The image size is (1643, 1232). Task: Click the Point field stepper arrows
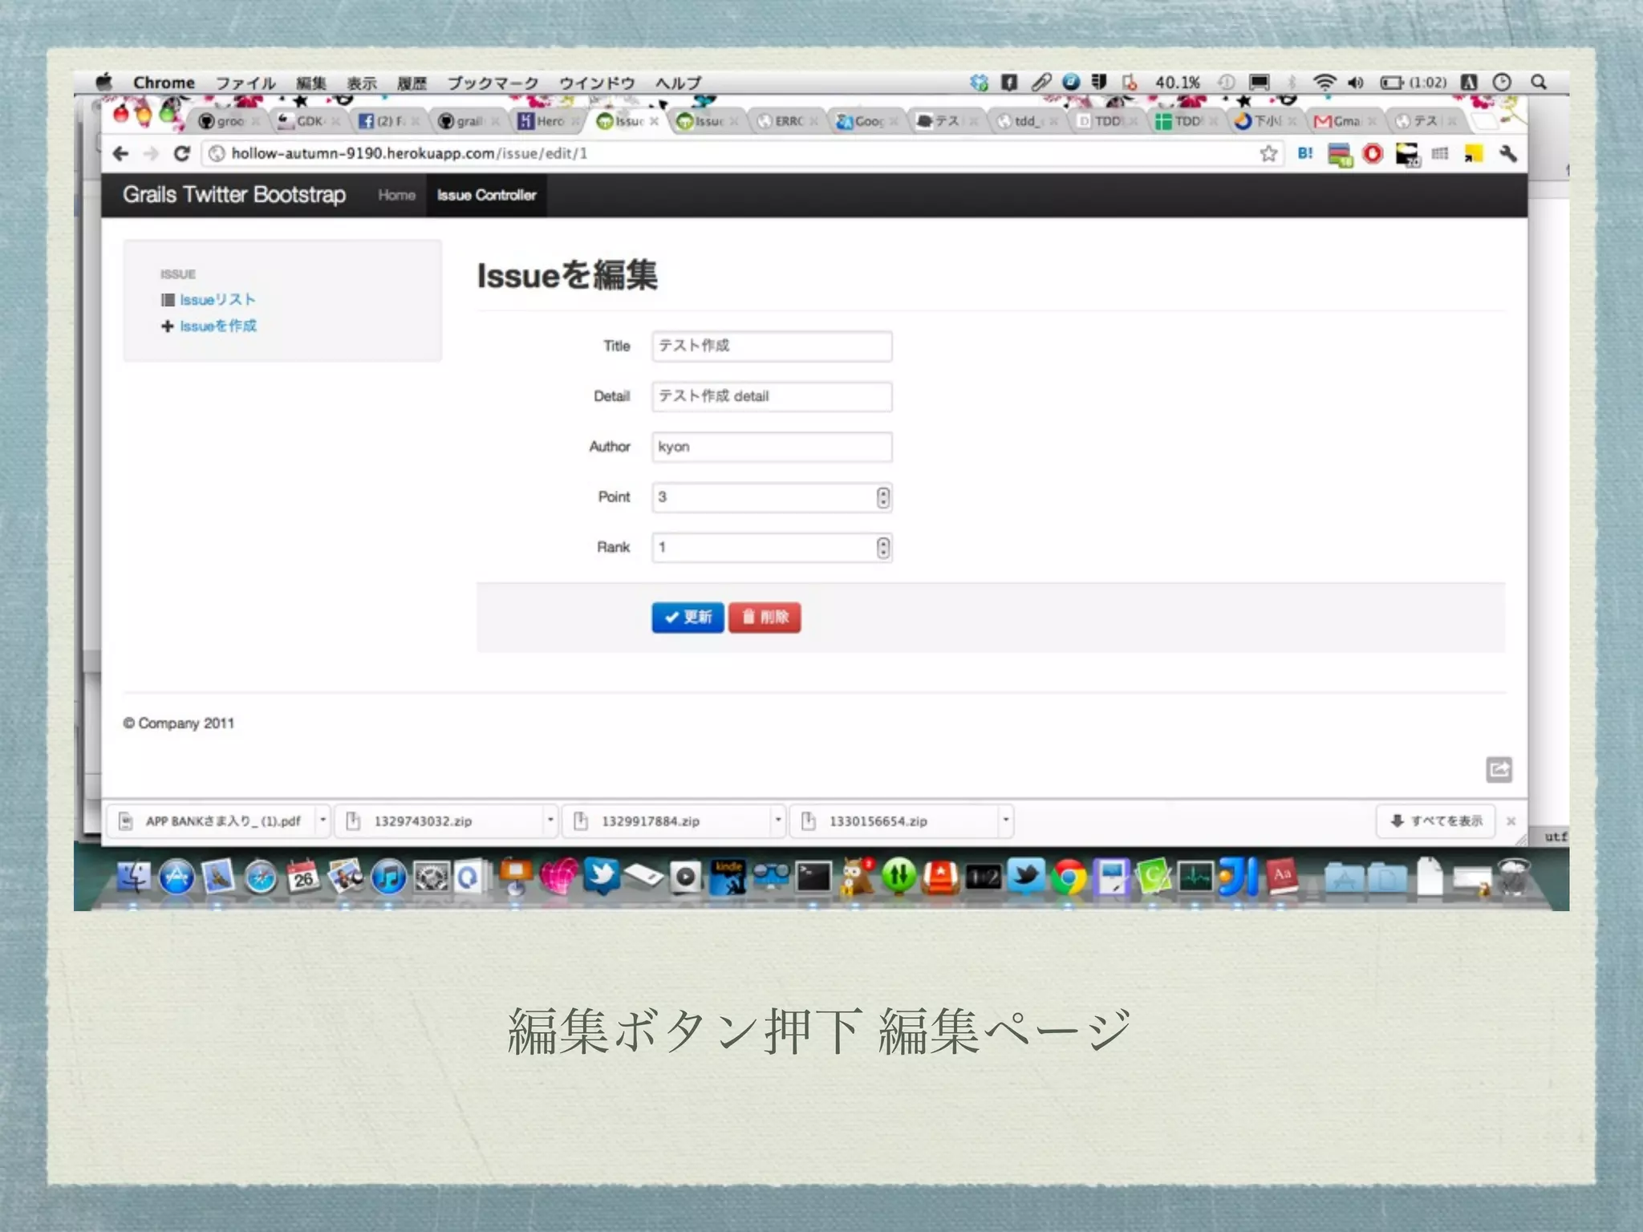point(882,498)
